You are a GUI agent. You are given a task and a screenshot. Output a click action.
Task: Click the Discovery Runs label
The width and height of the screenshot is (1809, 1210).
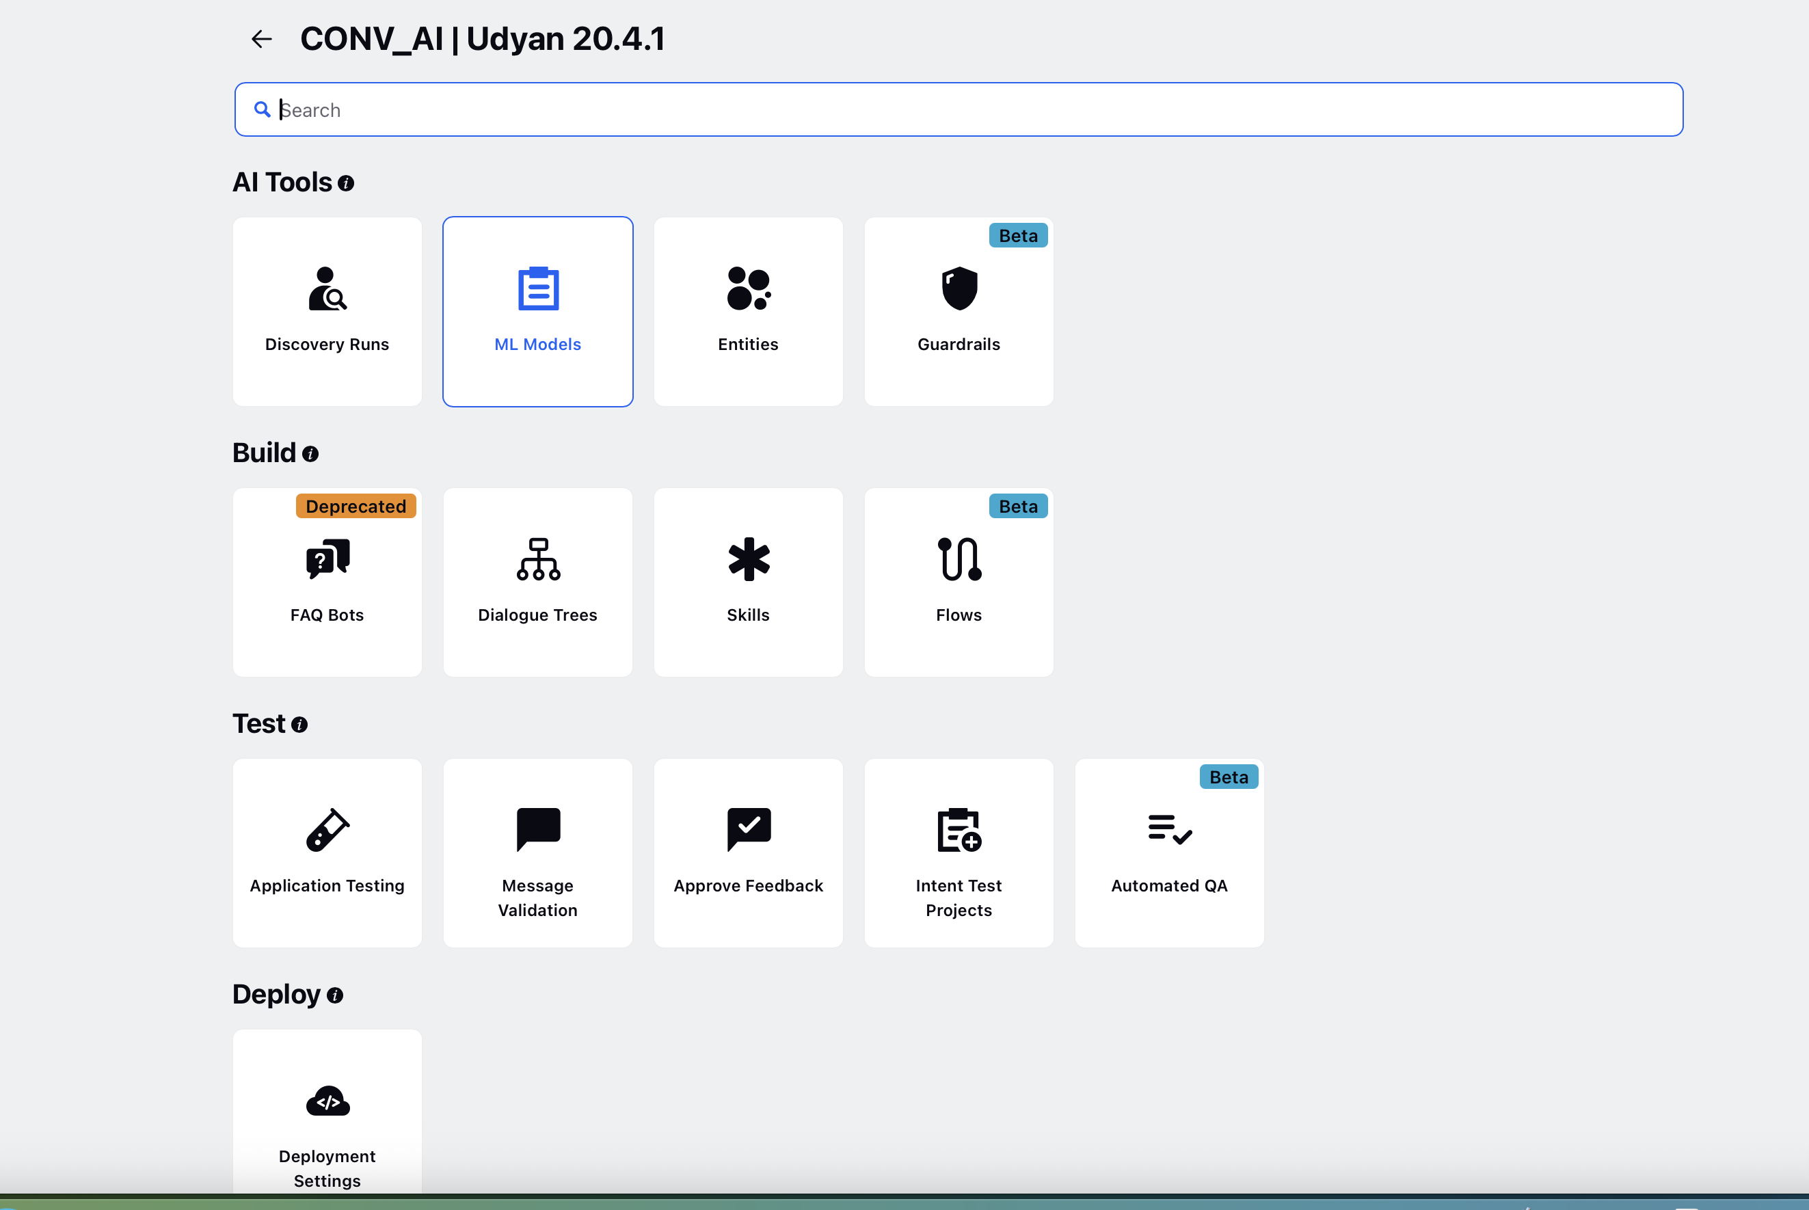(327, 344)
